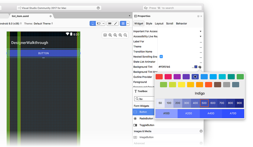Screen dimensions: 253x147
Task: Select portrait device orientation
Action: click(93, 23)
